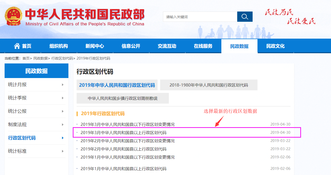
Task: Expand the blue arrow next to 行政区划代码
Action: 63,138
